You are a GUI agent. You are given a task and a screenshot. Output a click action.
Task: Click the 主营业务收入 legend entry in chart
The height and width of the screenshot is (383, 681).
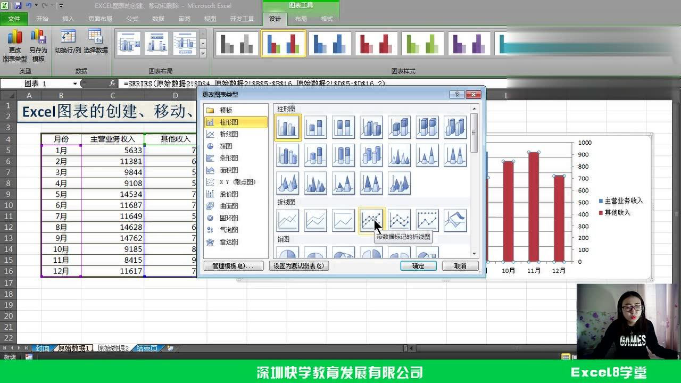621,201
